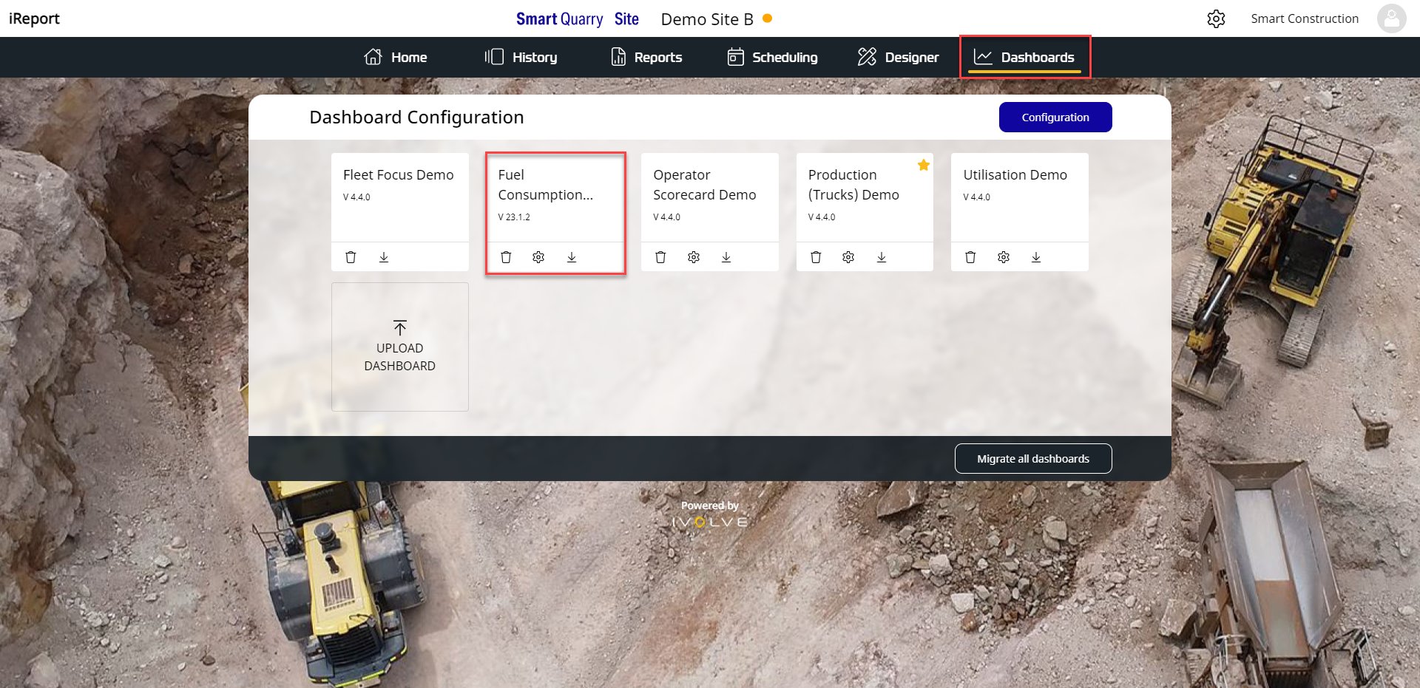Screen dimensions: 1420x688
Task: Download the Utilisation Demo dashboard
Action: [1036, 257]
